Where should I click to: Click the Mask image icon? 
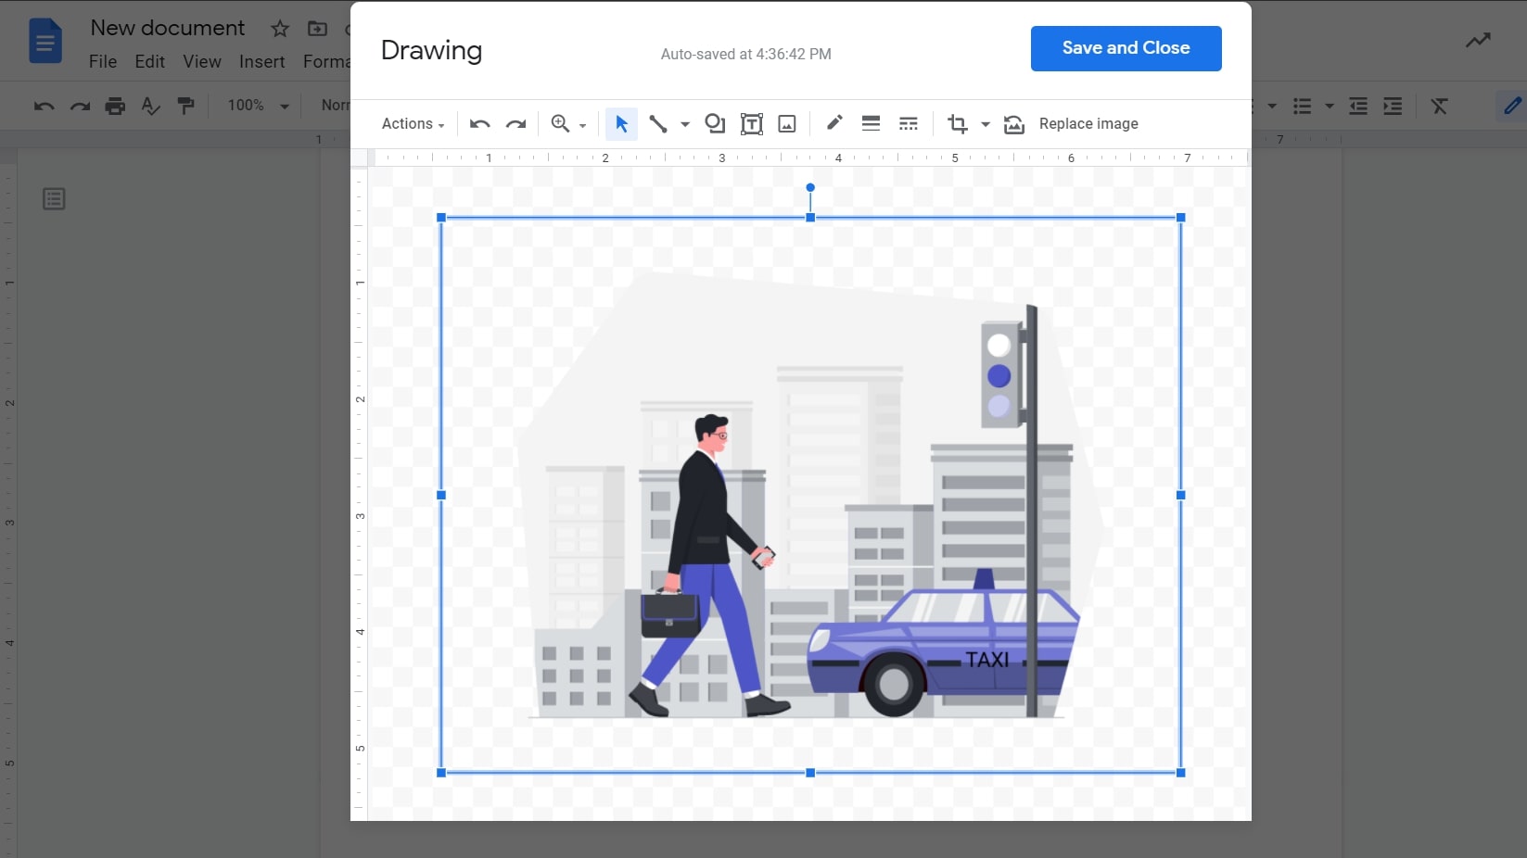[x=1013, y=124]
